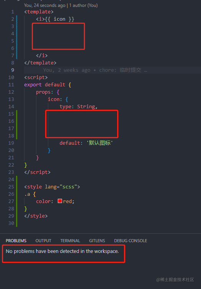Click the default value '默认图标' string
The height and width of the screenshot is (289, 201).
point(100,143)
